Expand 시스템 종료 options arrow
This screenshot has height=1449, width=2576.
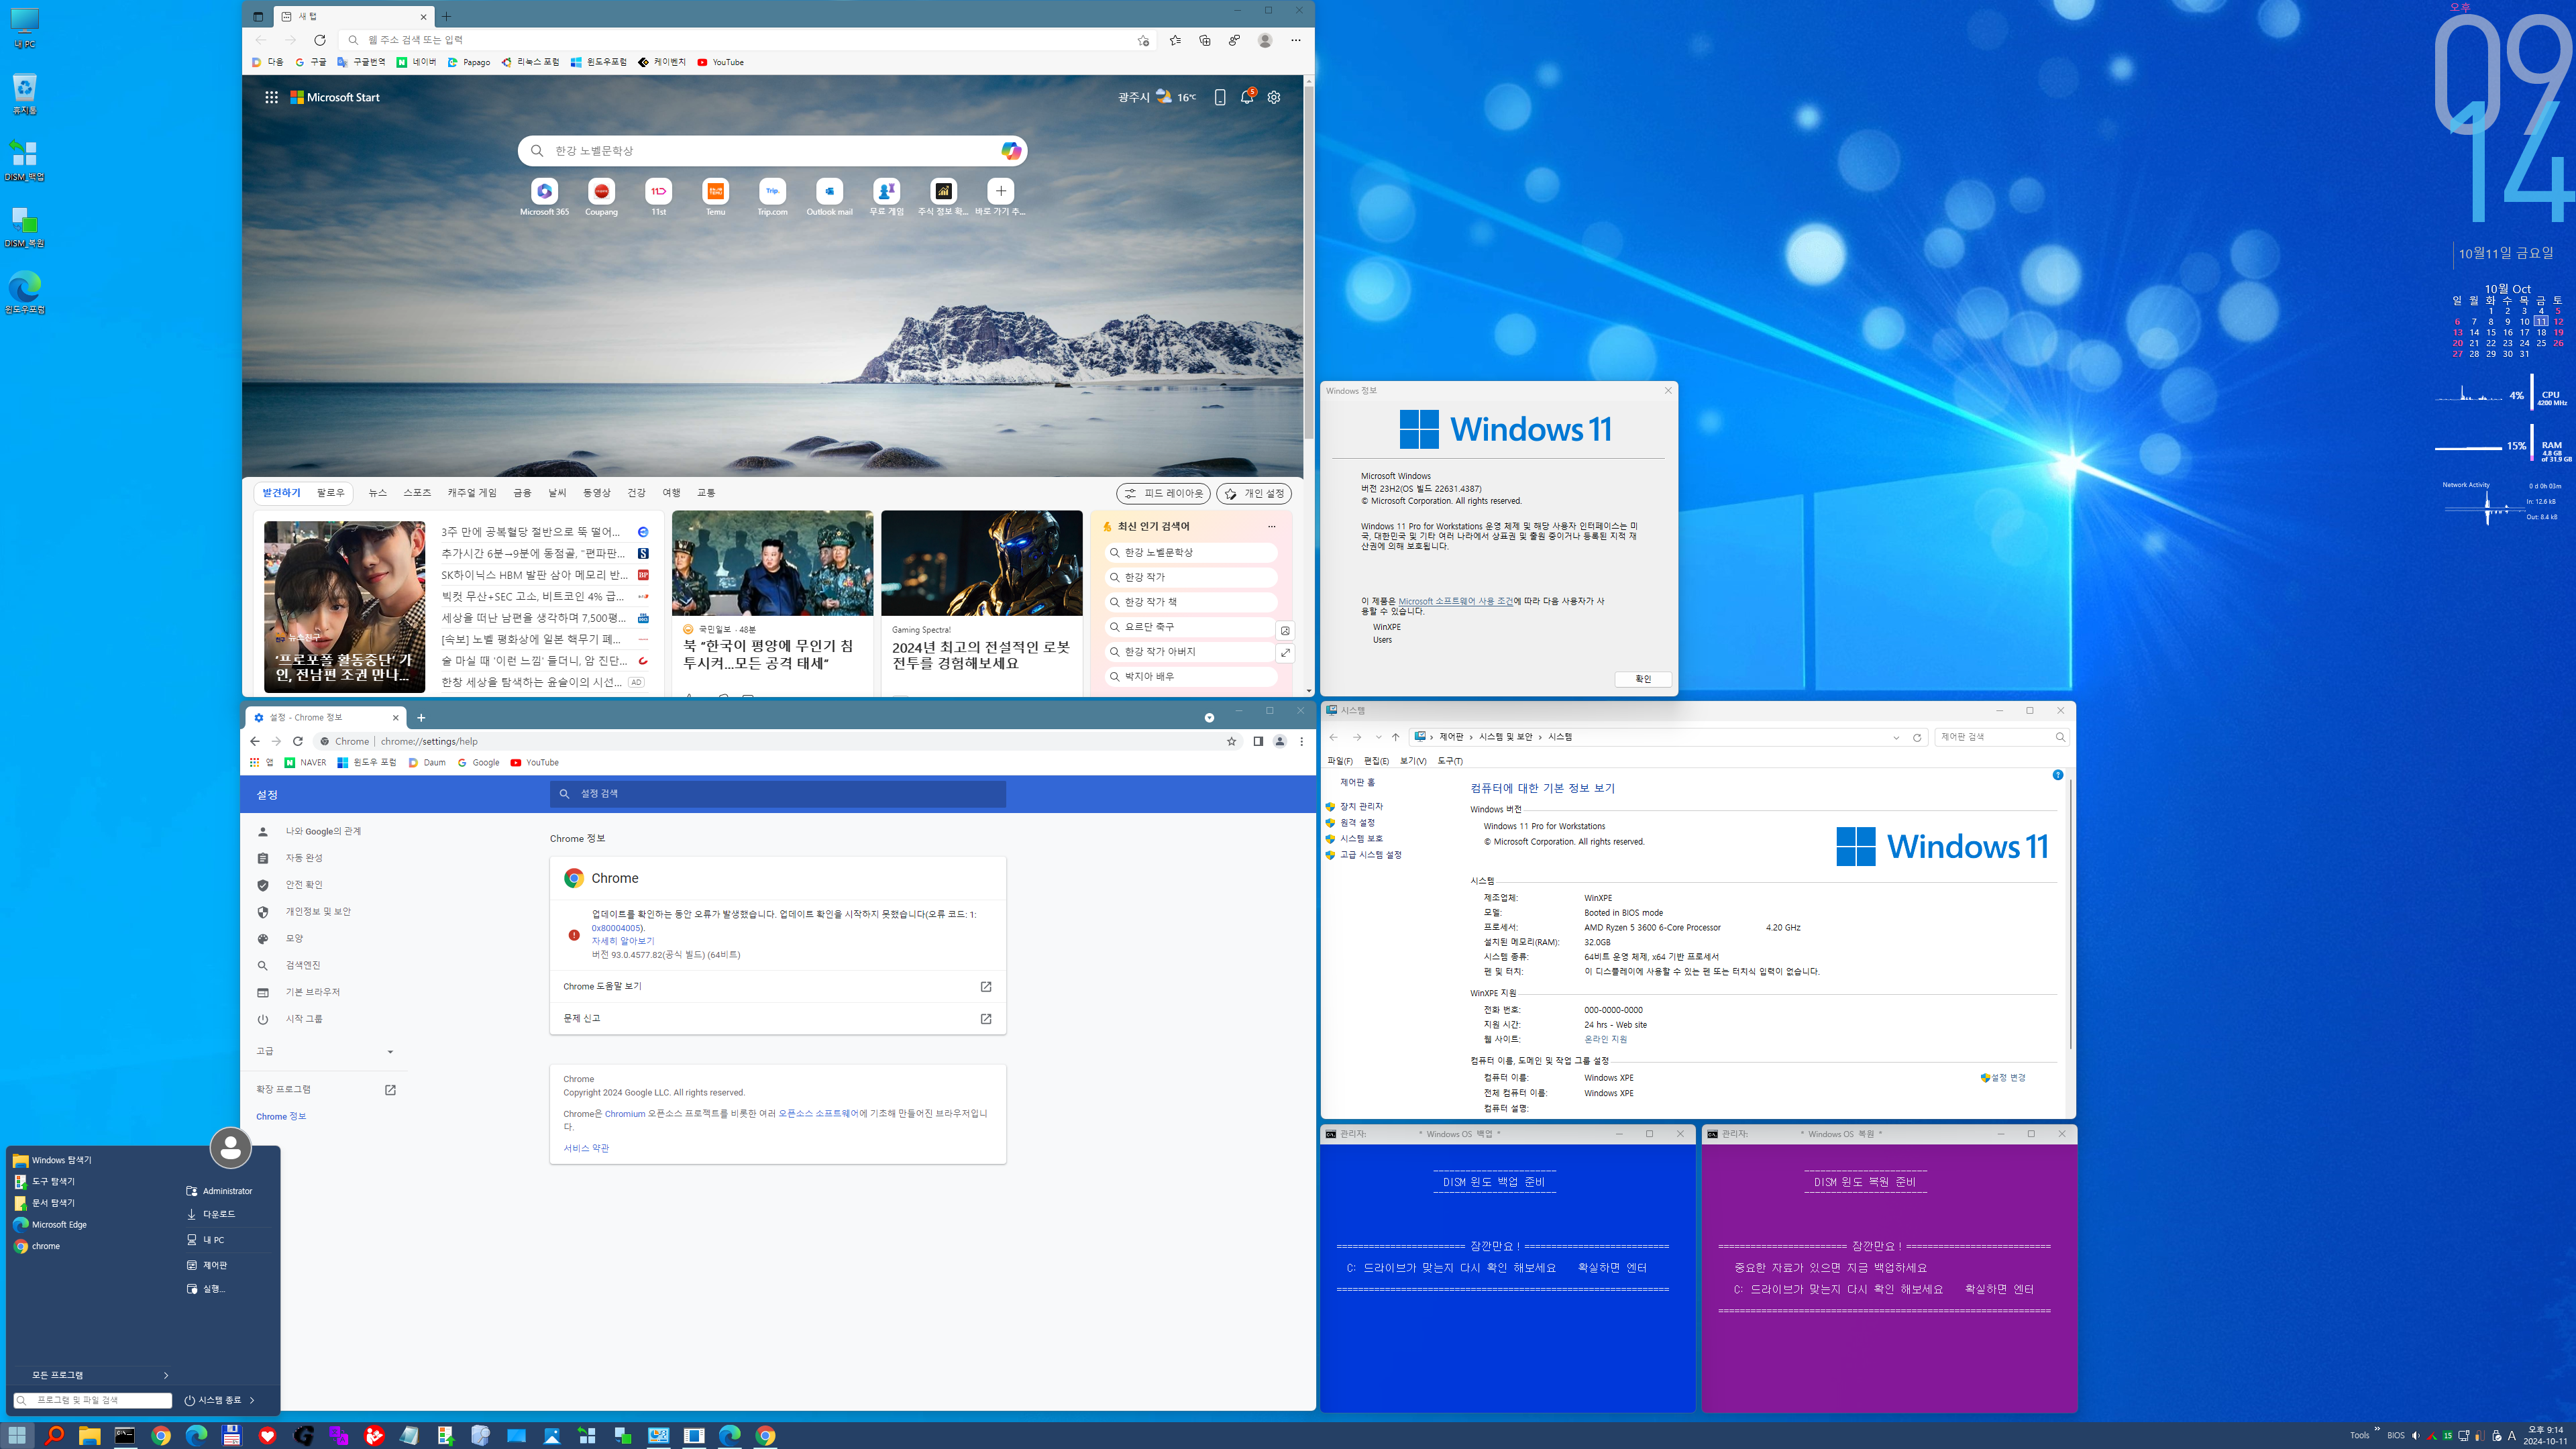(x=252, y=1400)
